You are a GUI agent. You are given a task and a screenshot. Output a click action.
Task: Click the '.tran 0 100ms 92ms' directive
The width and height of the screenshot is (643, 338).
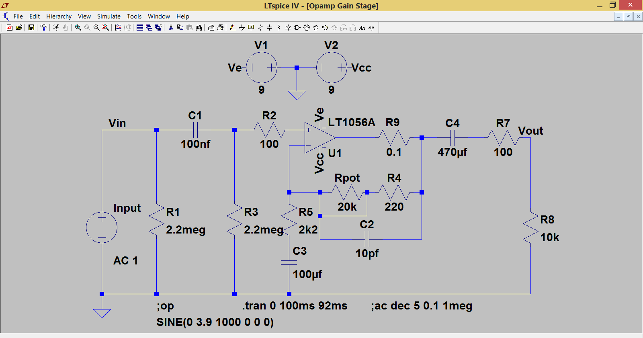click(x=295, y=306)
